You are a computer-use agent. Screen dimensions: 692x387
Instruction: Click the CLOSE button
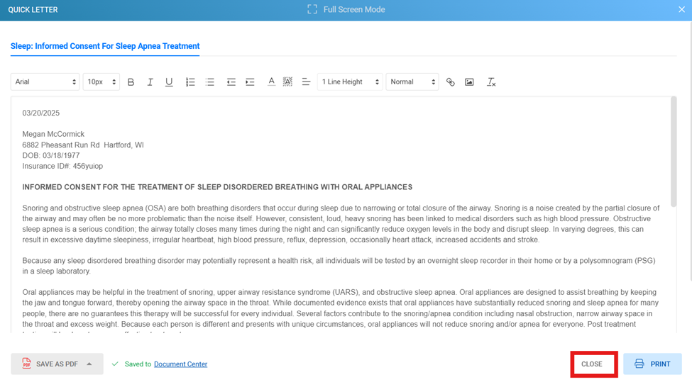coord(593,364)
